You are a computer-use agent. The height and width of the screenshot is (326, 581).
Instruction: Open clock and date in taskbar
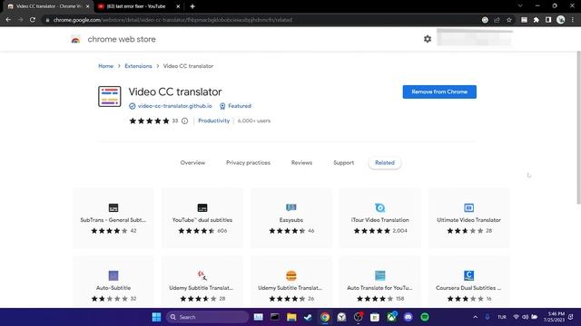[x=554, y=317]
